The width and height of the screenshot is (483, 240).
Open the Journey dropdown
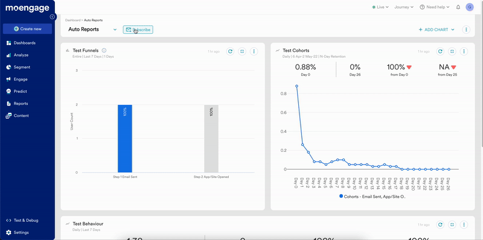[404, 7]
